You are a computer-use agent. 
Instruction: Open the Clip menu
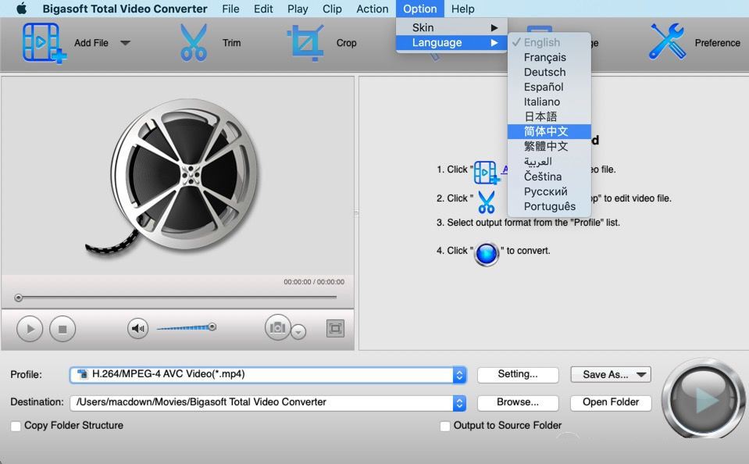pos(332,9)
